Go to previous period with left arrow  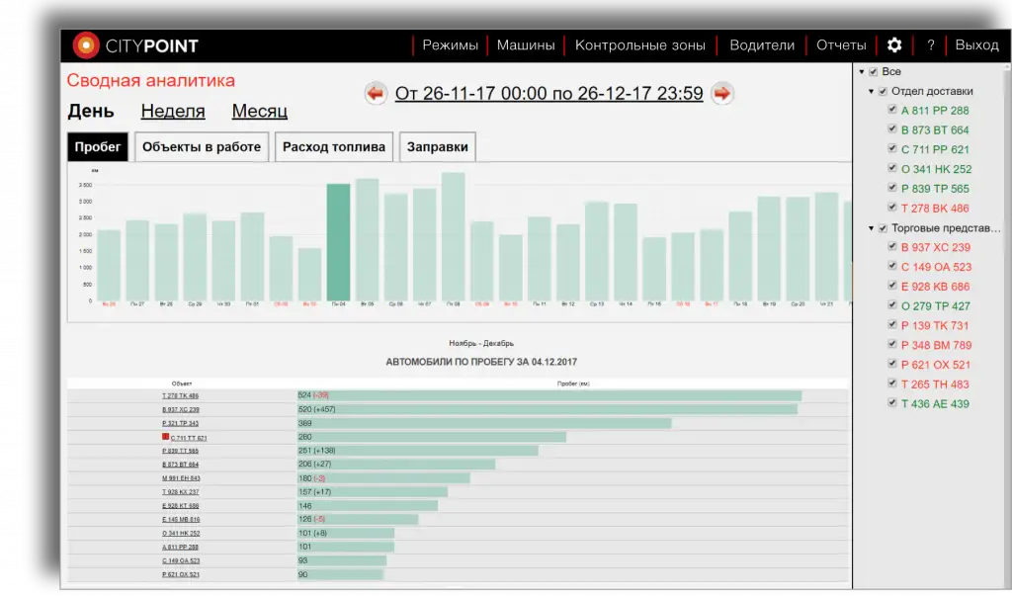376,94
